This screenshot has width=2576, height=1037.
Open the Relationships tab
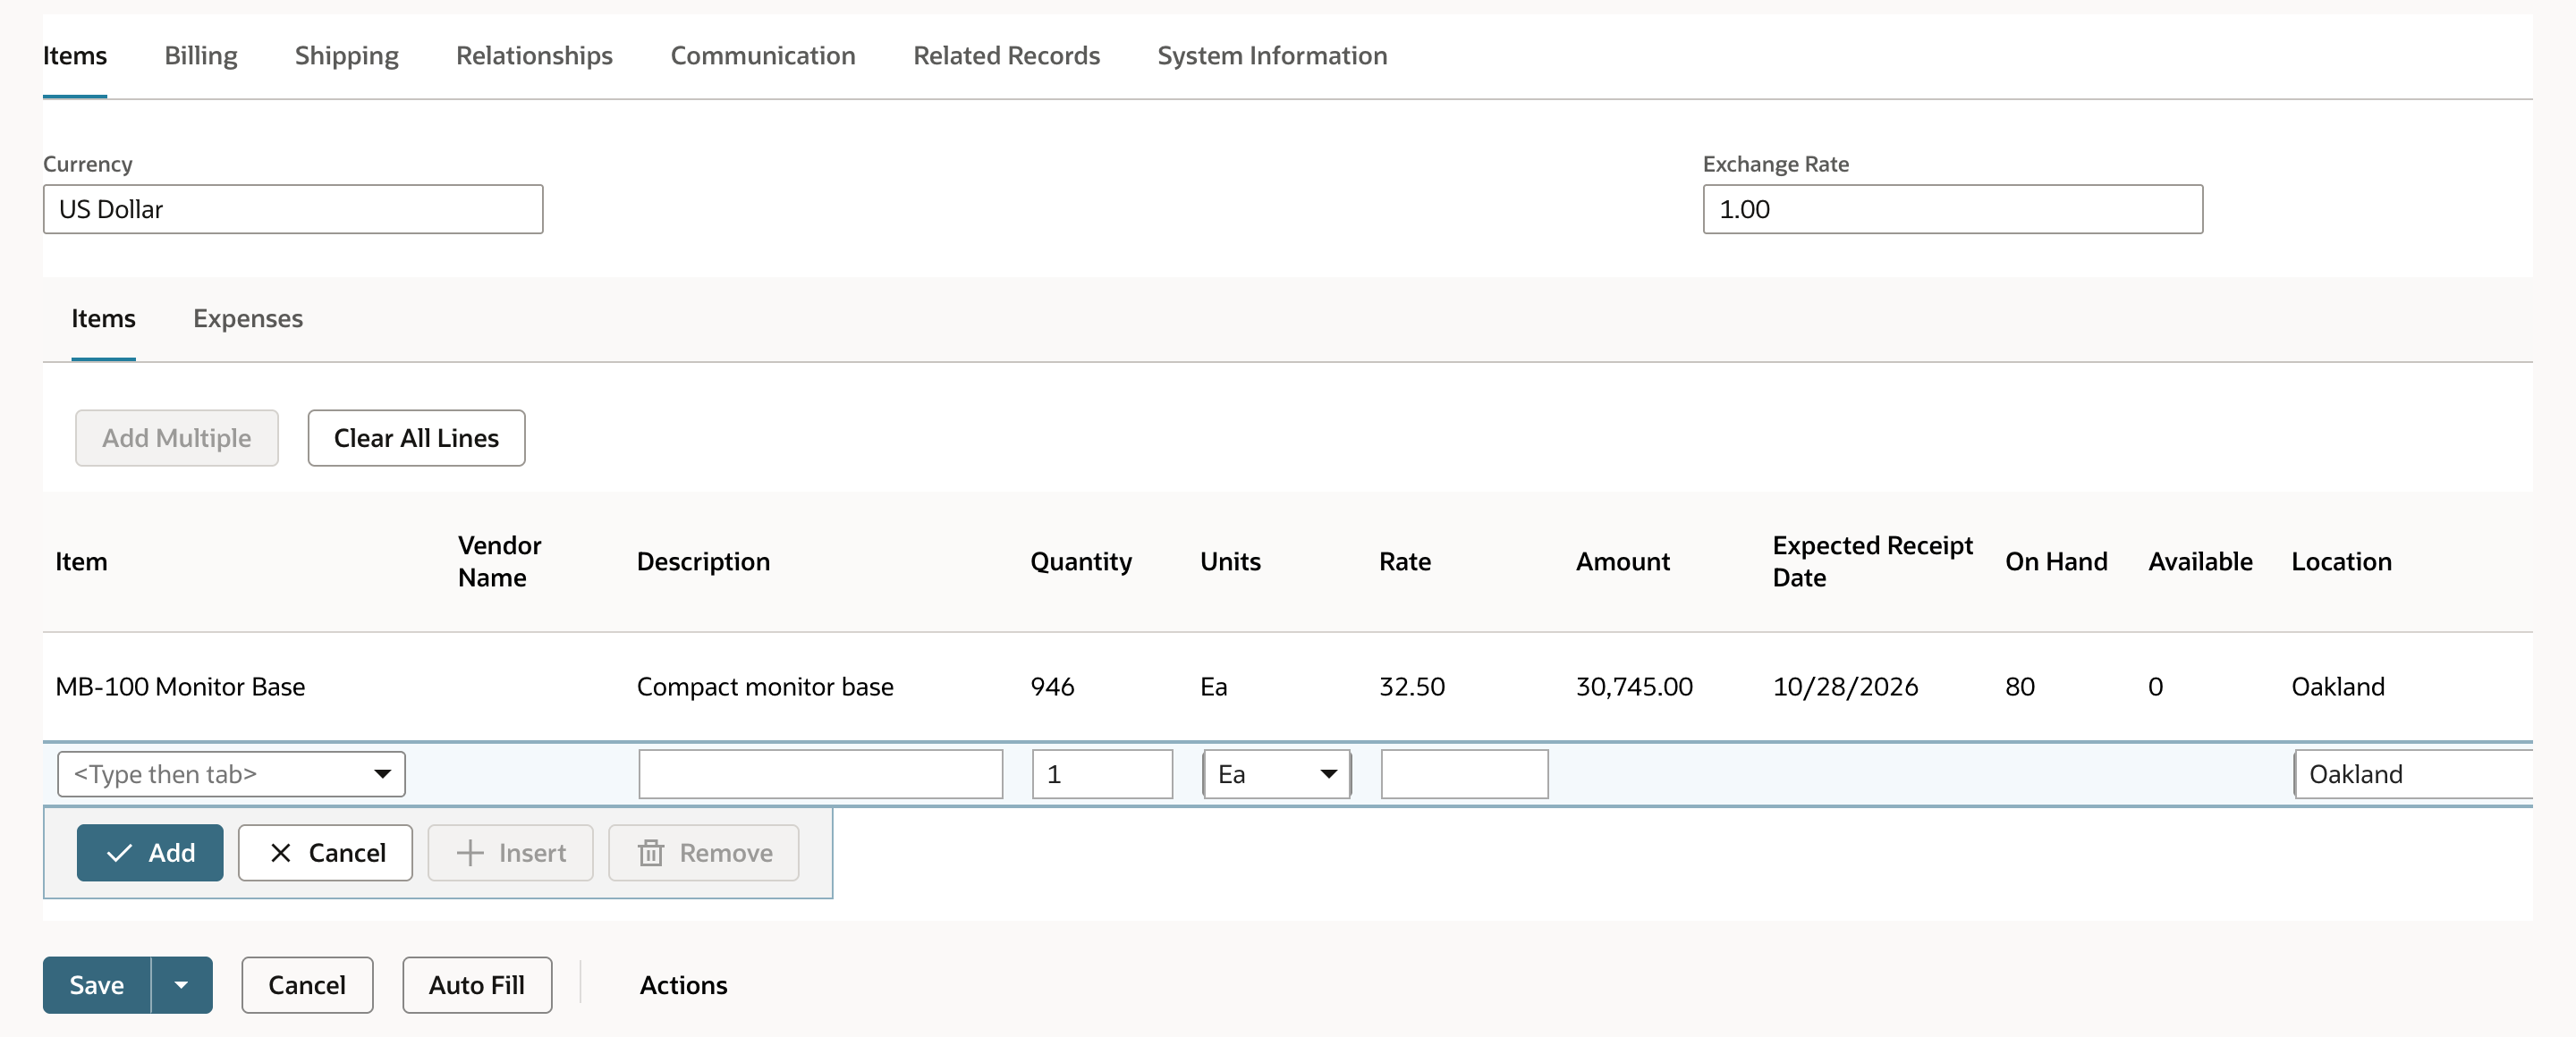pos(534,56)
